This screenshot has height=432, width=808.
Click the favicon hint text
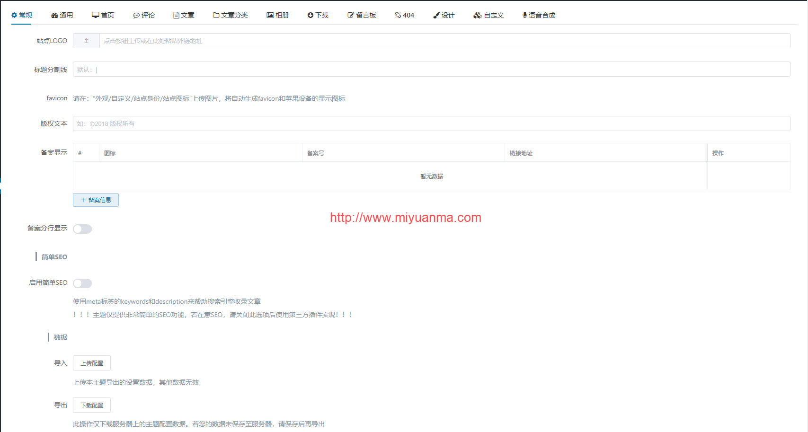point(209,98)
